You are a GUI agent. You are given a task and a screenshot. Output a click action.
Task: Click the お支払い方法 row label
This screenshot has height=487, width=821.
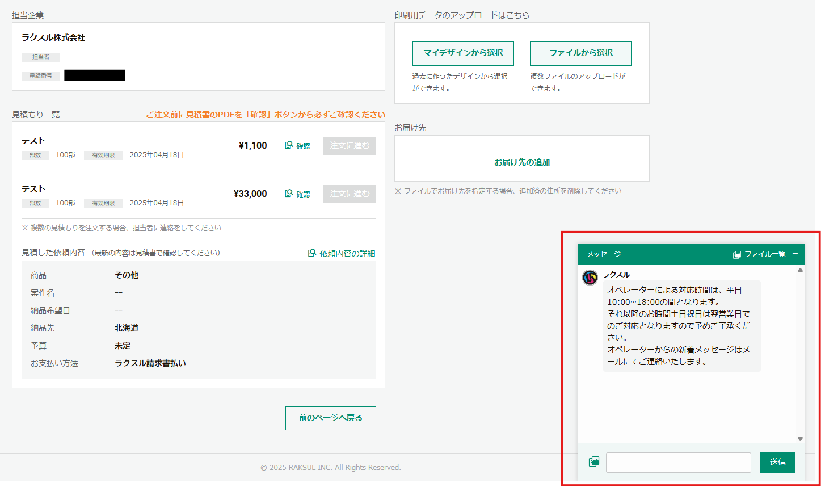pos(54,363)
